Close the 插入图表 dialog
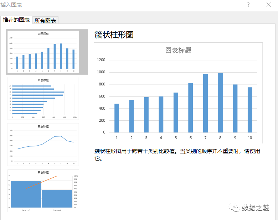 (x=269, y=5)
